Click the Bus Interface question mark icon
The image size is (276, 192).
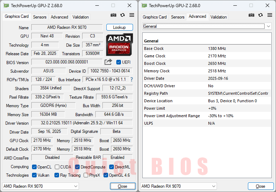[132, 79]
